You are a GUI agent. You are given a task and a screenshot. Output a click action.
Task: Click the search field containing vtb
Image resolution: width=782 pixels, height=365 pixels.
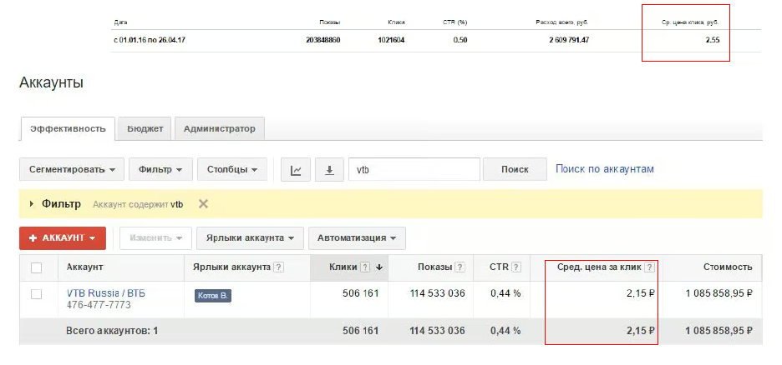(414, 169)
